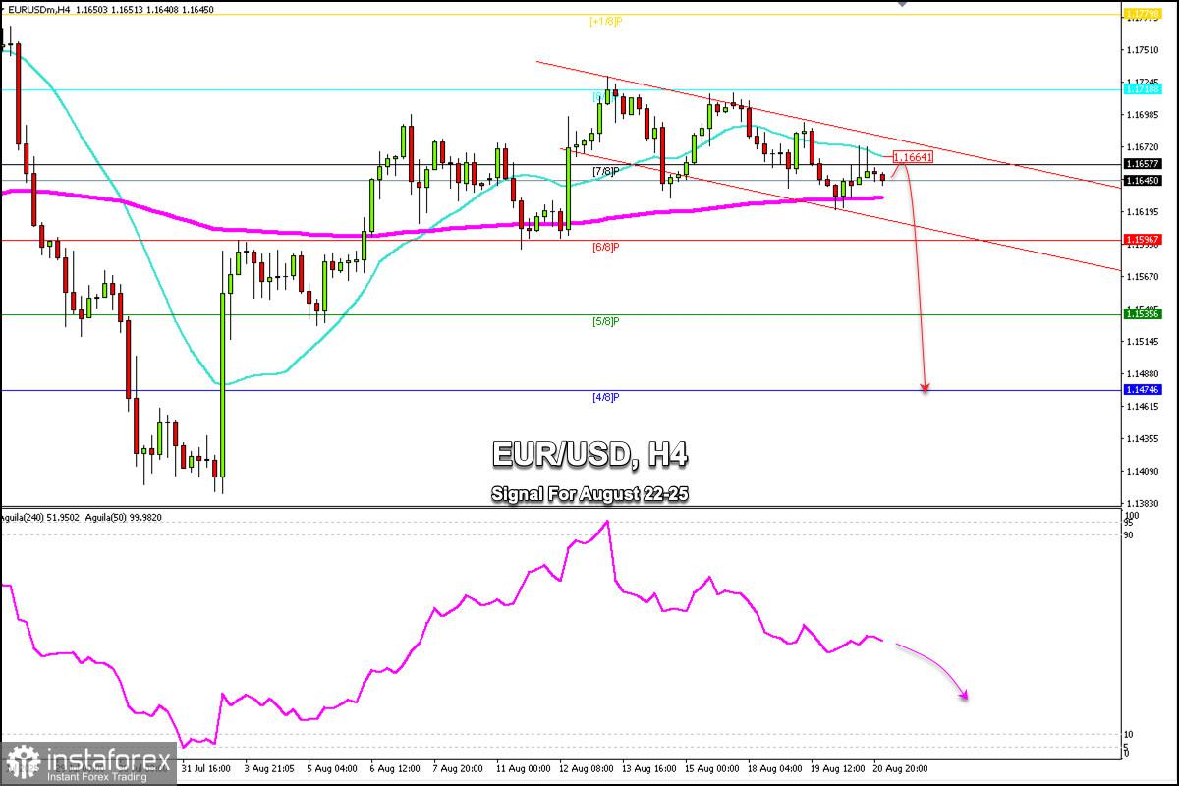Viewport: 1179px width, 786px height.
Task: Click the yellow 1.17798 price tag
Action: pyautogui.click(x=1141, y=13)
